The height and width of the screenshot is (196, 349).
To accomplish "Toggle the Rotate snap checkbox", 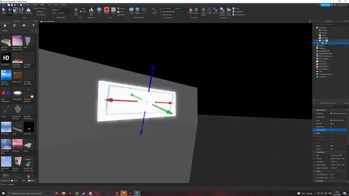I will (51, 10).
